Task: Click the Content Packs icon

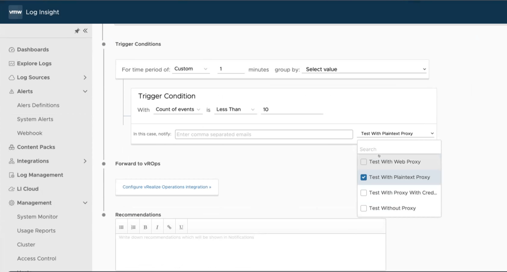Action: (12, 147)
